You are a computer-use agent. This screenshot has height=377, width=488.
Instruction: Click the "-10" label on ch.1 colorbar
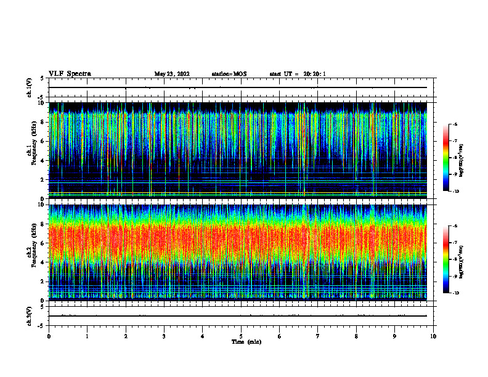[455, 191]
